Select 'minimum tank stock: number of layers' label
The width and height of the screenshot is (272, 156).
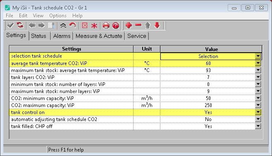click(58, 84)
